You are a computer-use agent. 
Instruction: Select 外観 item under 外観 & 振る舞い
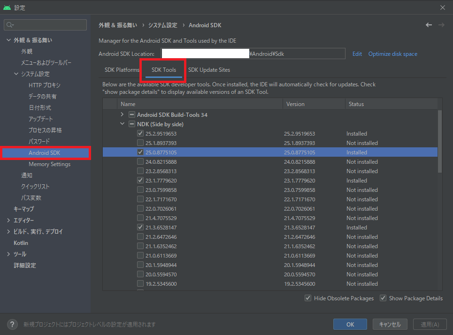pyautogui.click(x=27, y=52)
